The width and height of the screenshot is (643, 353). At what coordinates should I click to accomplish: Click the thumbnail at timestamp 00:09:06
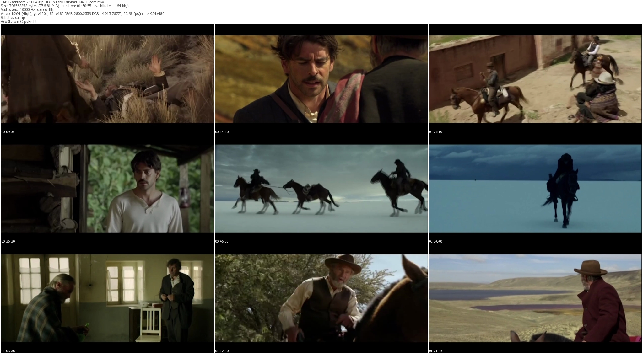click(x=107, y=79)
